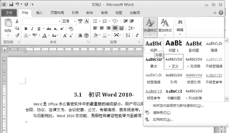Toggle Superscript formatting
Screen dimensions: 229x133
62,29
